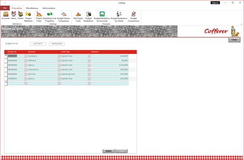The height and width of the screenshot is (160, 244).
Task: Select the new record row marked with asterisk
Action: pos(6,84)
